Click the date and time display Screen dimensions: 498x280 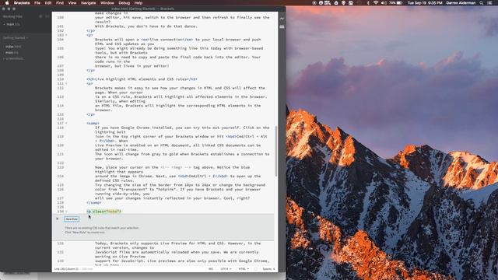[425, 3]
